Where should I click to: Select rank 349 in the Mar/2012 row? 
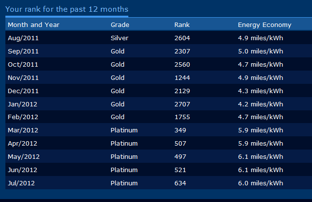point(180,130)
